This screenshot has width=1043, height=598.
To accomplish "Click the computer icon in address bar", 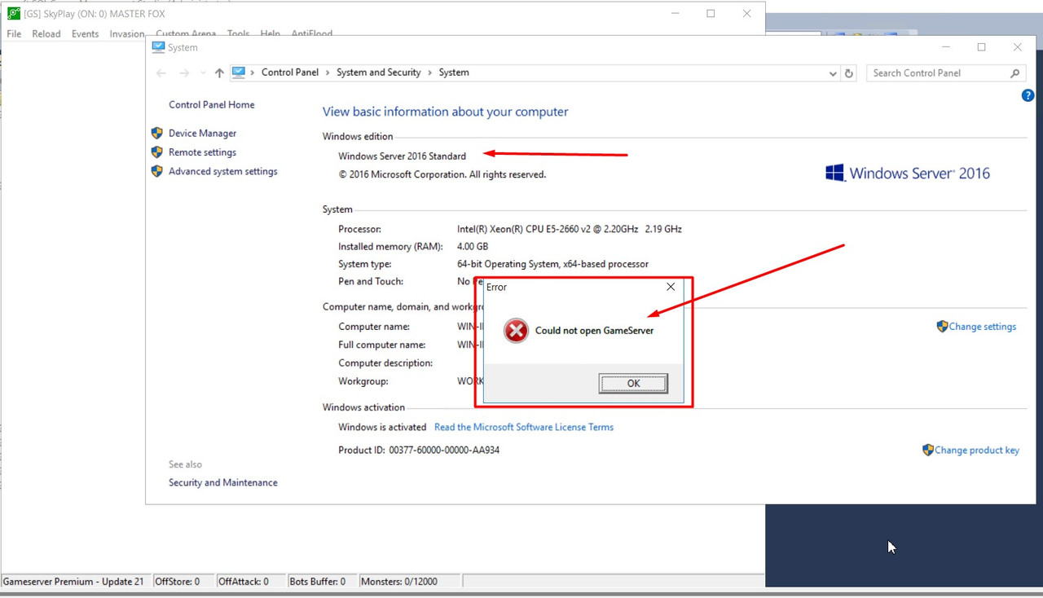I will 239,73.
